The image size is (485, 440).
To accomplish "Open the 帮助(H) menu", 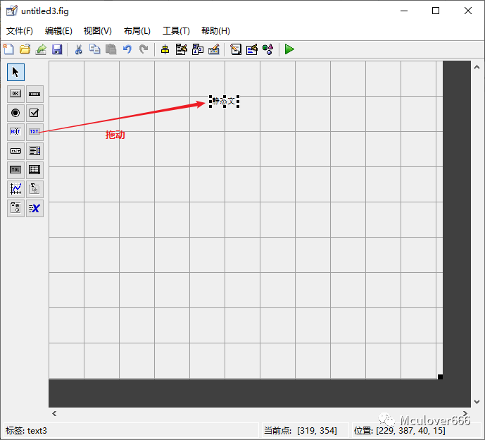I will point(215,31).
